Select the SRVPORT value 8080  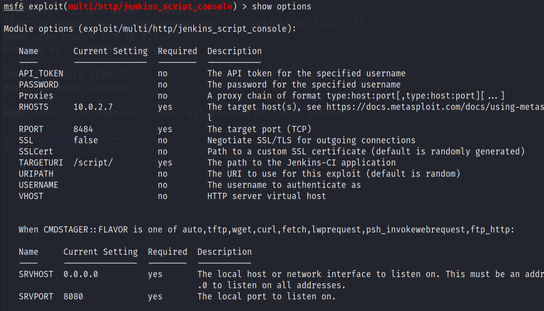[x=73, y=296]
